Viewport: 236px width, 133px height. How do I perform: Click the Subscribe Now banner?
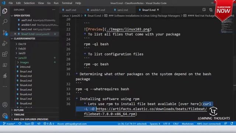pos(224,10)
